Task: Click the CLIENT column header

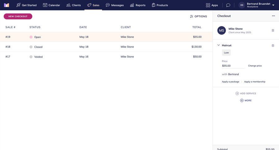Action: (126, 27)
